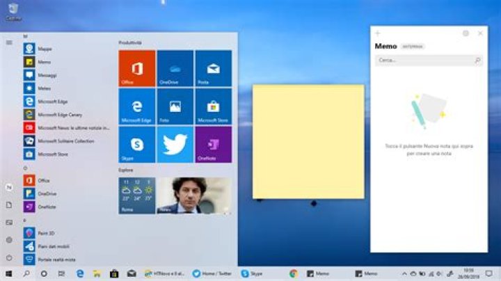Show hidden system tray icons
The height and width of the screenshot is (281, 501).
pos(404,273)
